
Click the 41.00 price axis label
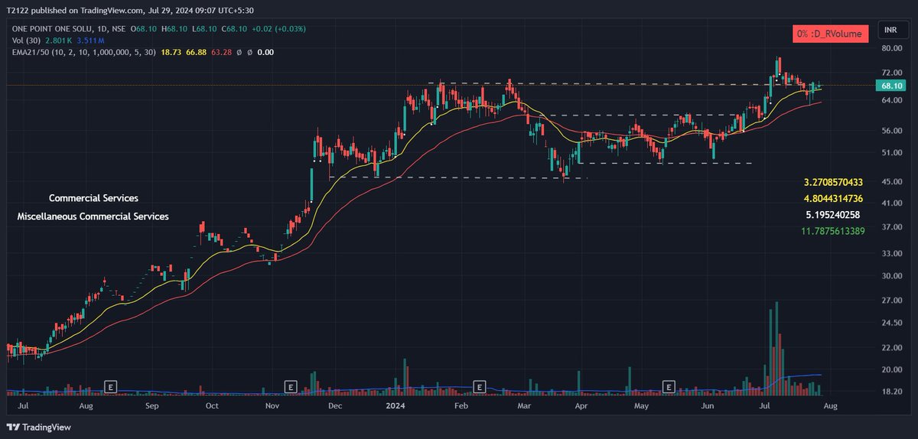pos(892,203)
